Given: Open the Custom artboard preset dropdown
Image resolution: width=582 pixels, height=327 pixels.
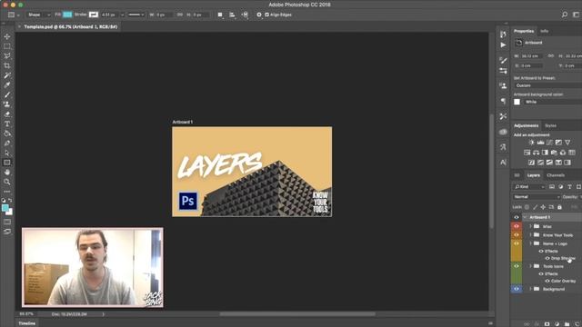Looking at the screenshot, I should point(547,85).
